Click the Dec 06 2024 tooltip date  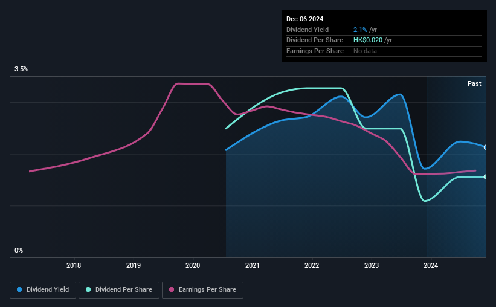pyautogui.click(x=304, y=19)
